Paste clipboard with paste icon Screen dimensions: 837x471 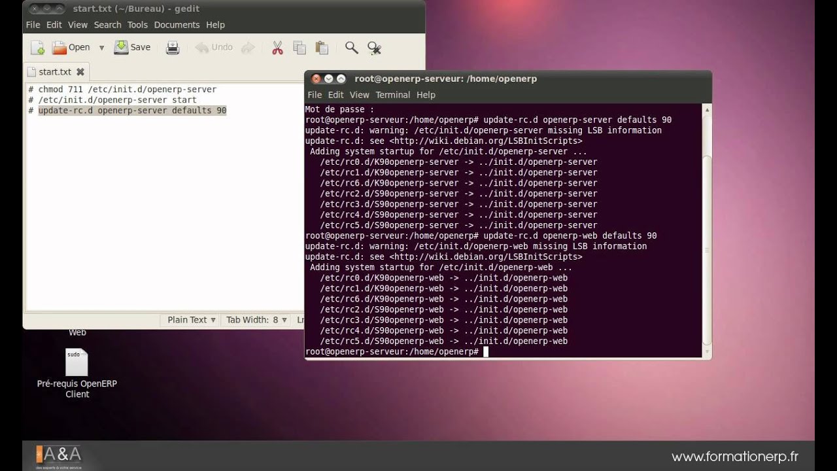point(322,48)
